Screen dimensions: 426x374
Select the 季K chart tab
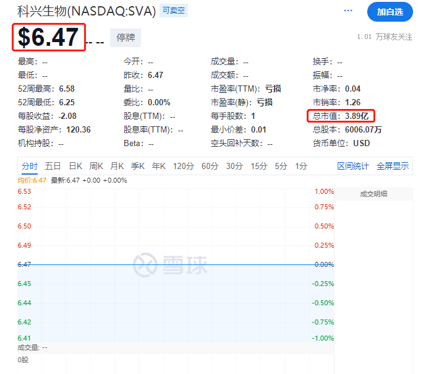pyautogui.click(x=138, y=166)
